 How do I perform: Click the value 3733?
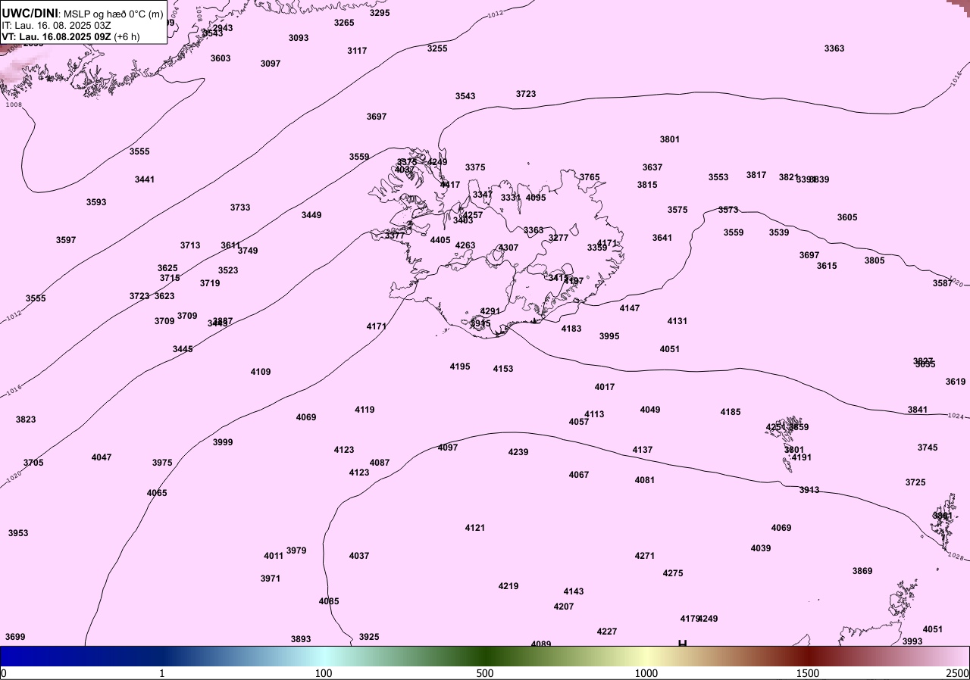coord(240,207)
